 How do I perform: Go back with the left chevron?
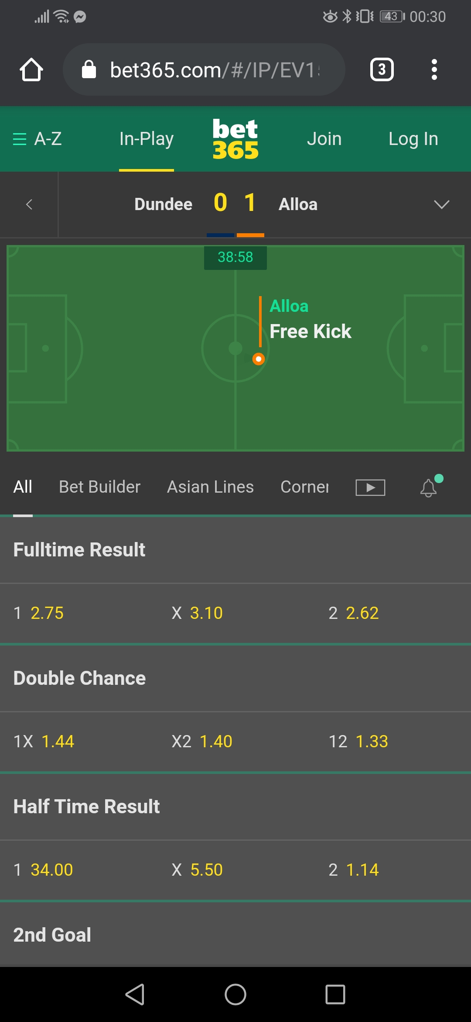(29, 204)
